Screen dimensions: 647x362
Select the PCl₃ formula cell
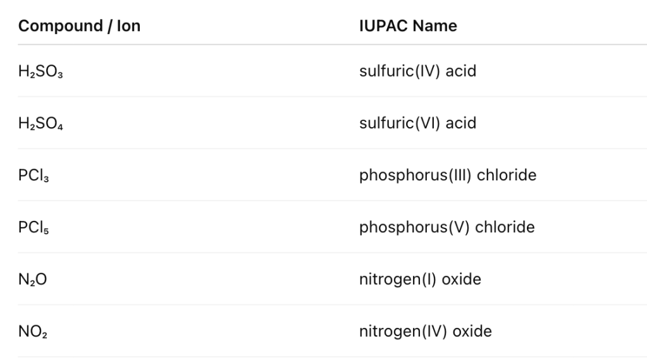click(x=34, y=175)
